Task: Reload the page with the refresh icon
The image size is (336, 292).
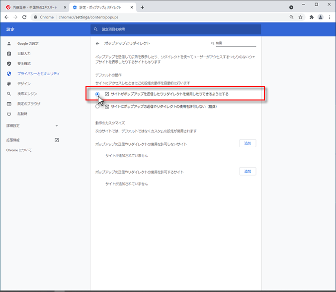Action: pos(24,17)
